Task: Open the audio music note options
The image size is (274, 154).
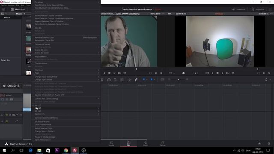Action: coord(266,80)
